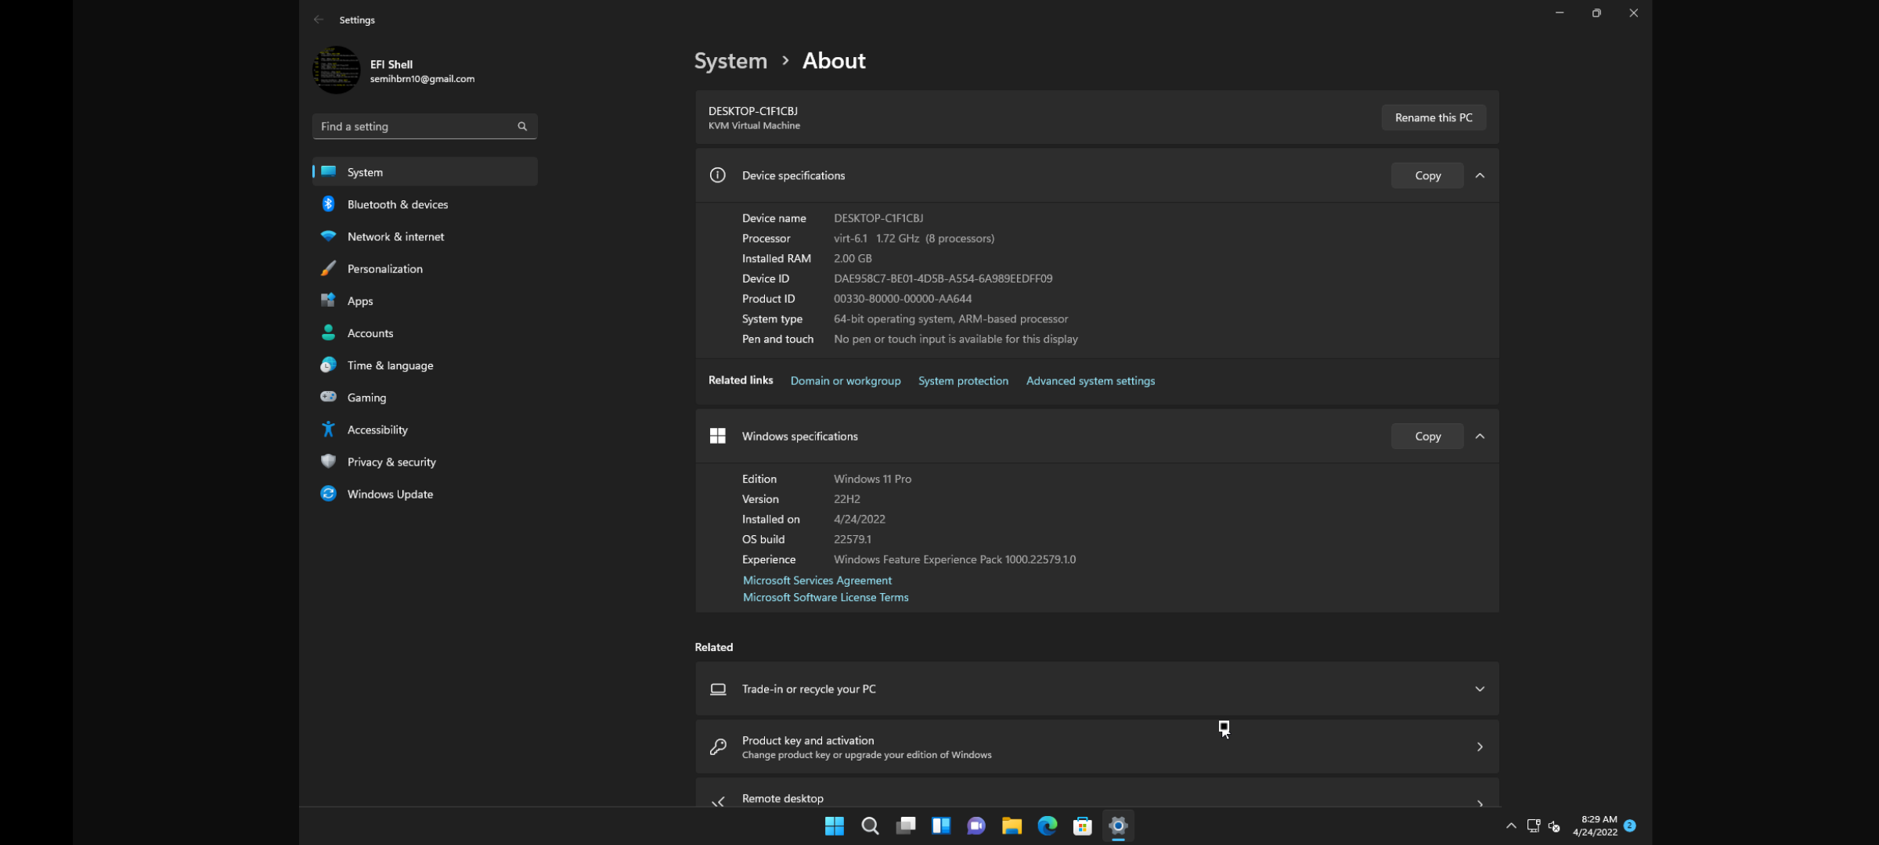Open File Explorer in the taskbar
The width and height of the screenshot is (1879, 845).
(x=1012, y=825)
